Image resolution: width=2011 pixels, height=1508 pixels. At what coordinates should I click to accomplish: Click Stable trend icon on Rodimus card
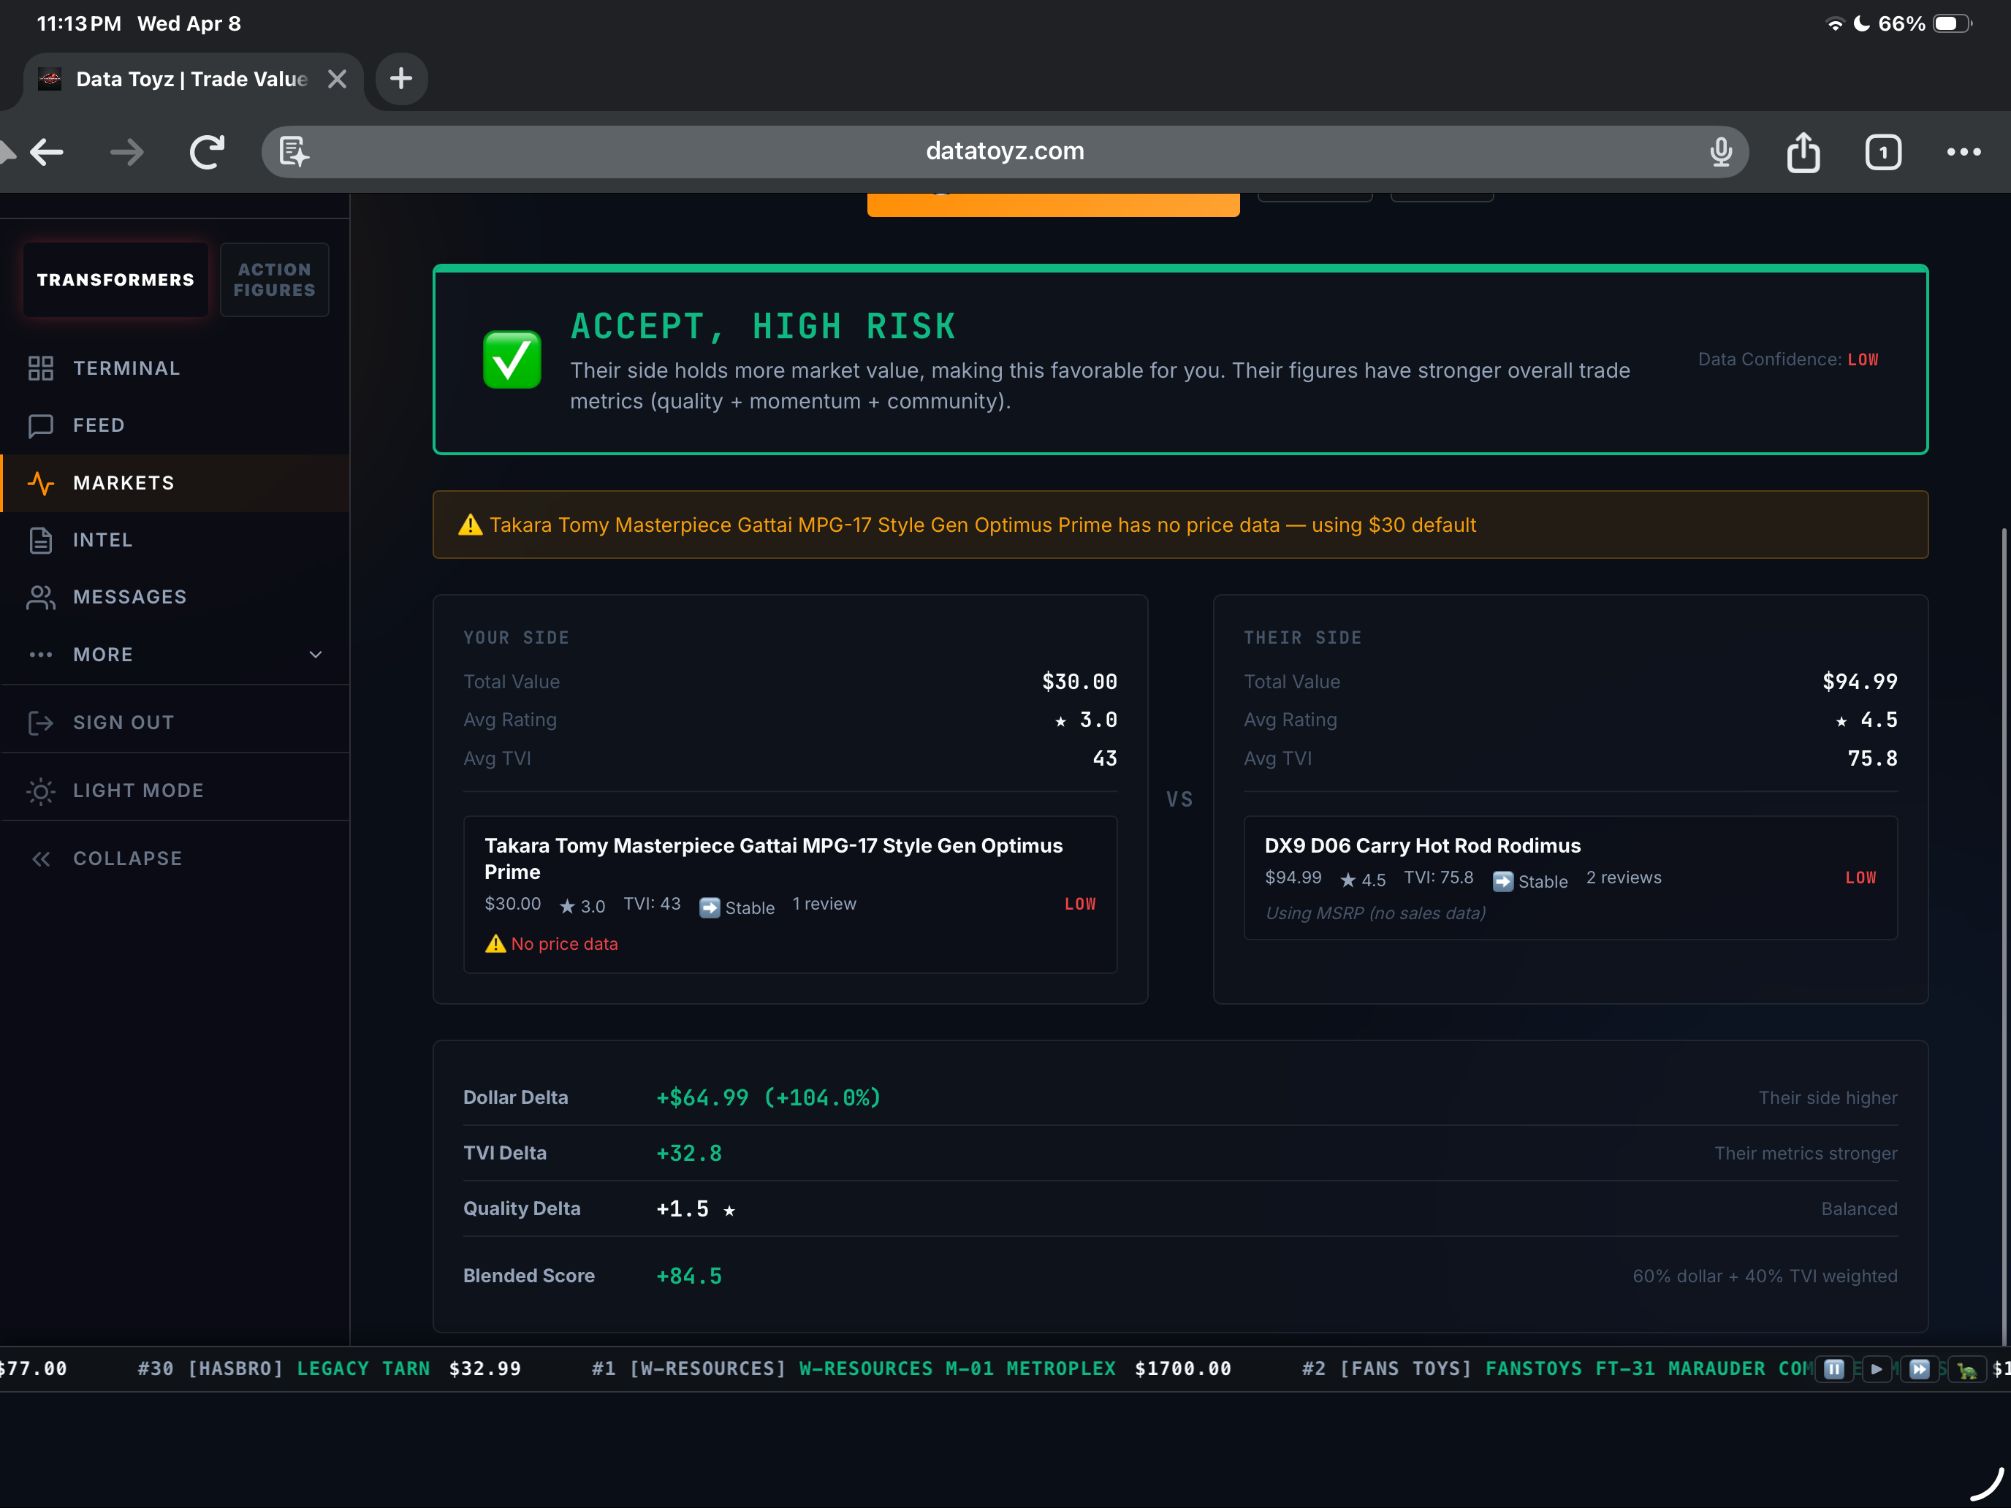click(x=1503, y=881)
